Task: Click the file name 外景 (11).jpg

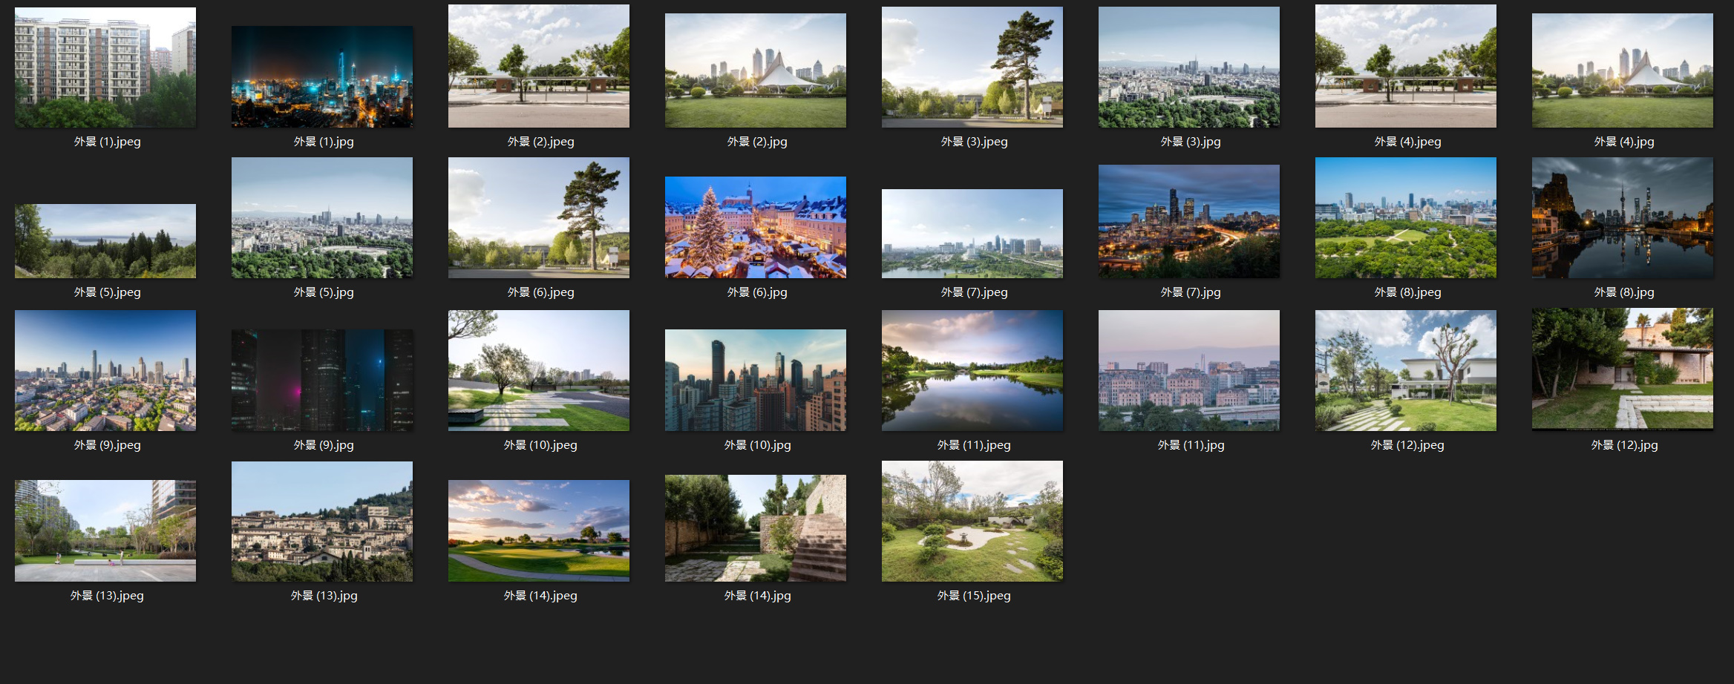Action: click(1191, 445)
